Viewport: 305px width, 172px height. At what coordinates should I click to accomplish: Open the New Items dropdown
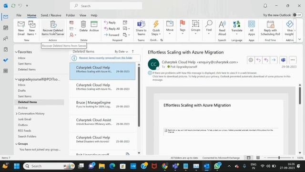click(32, 28)
